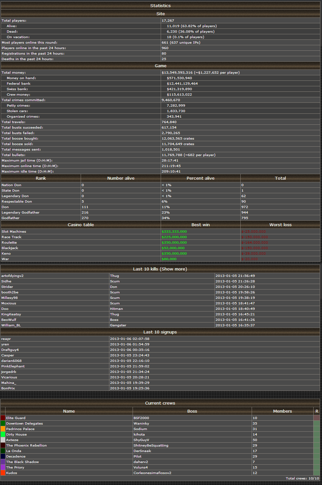The width and height of the screenshot is (322, 485).
Task: Open the Downtown Delegates crew page
Action: [25, 423]
